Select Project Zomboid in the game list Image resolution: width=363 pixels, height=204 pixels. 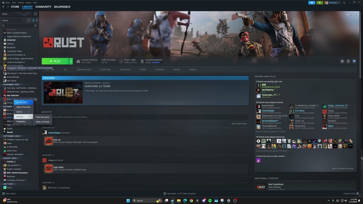pyautogui.click(x=14, y=169)
